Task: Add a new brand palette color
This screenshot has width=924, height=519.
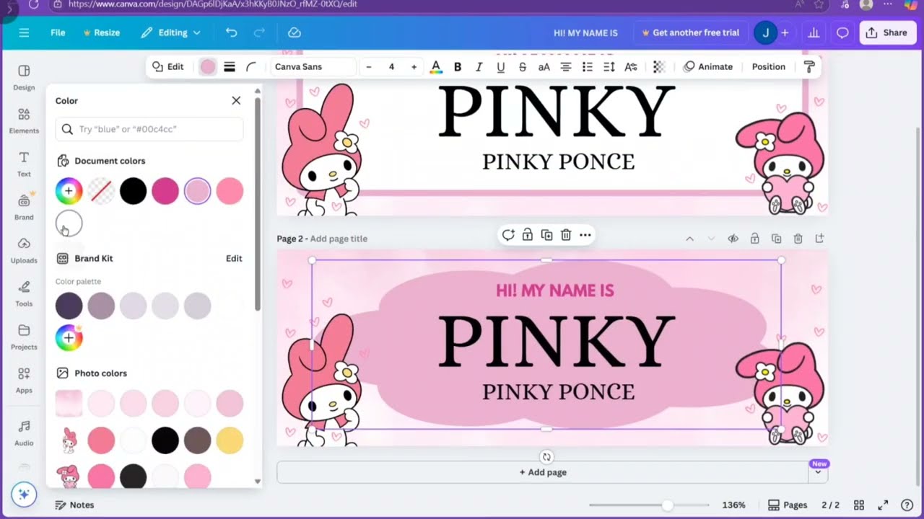Action: click(x=69, y=337)
